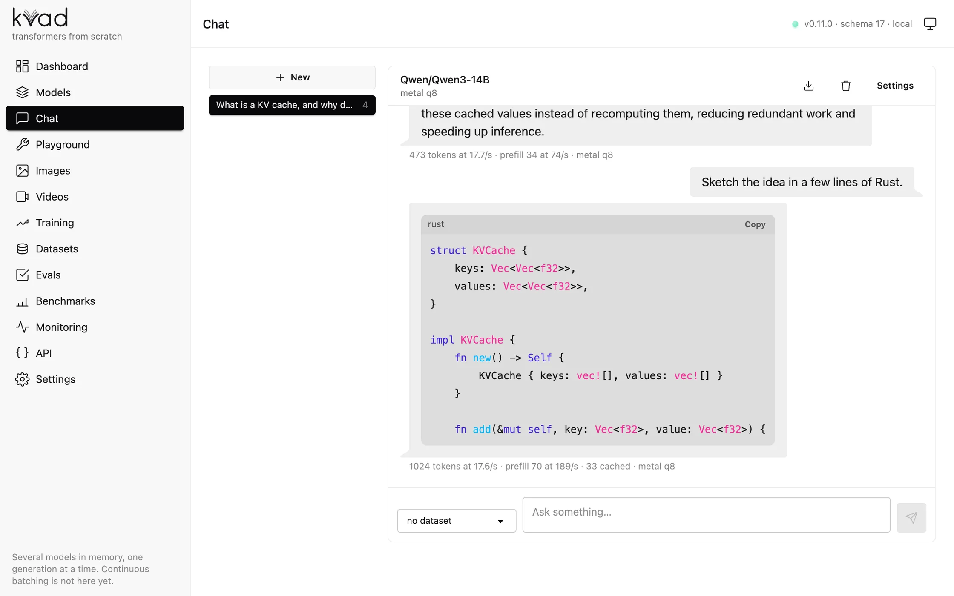Send message with paper plane button
The height and width of the screenshot is (596, 954).
(x=911, y=518)
